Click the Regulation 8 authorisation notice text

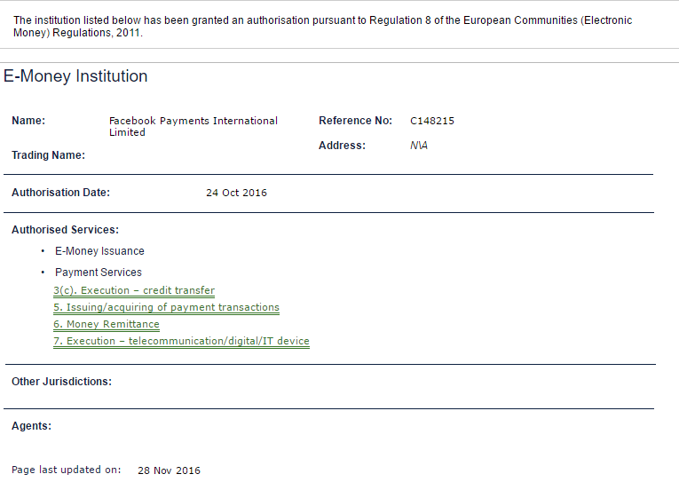pos(322,27)
